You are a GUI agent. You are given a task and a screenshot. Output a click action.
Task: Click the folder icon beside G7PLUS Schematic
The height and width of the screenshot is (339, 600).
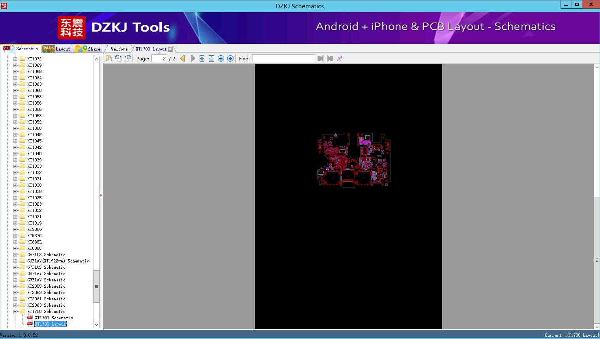[x=22, y=267]
